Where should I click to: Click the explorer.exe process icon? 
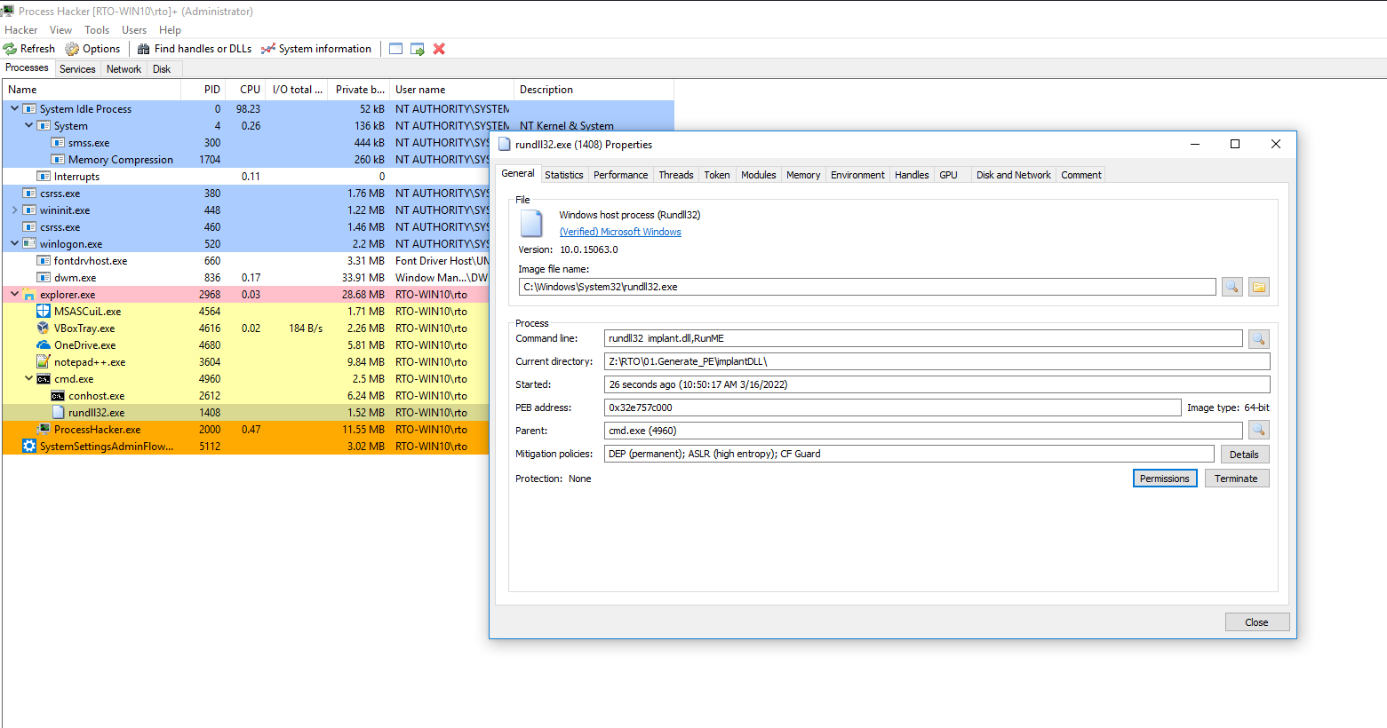(x=29, y=295)
